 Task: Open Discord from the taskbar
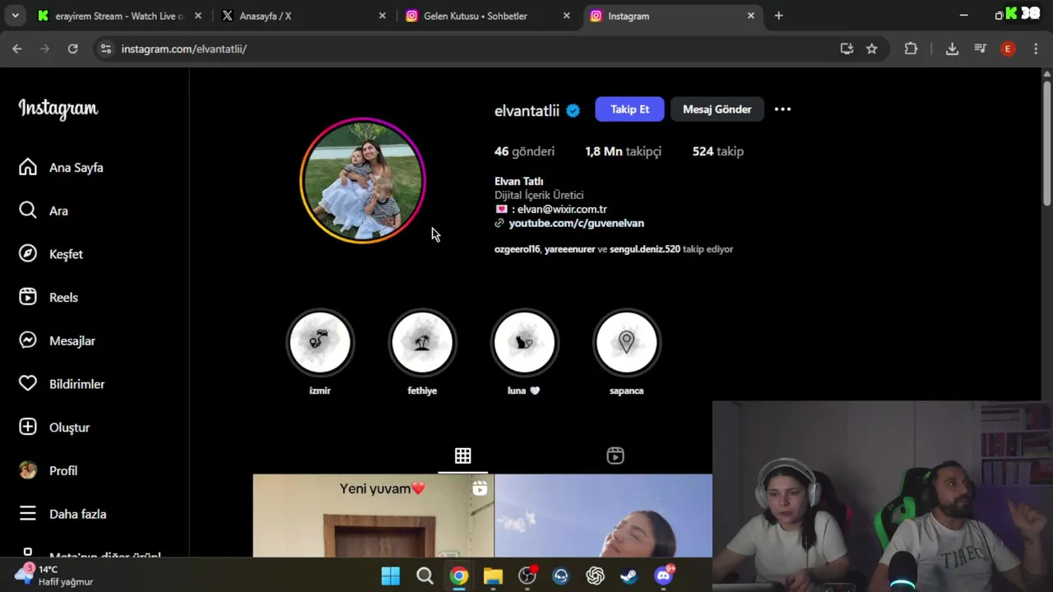(663, 576)
